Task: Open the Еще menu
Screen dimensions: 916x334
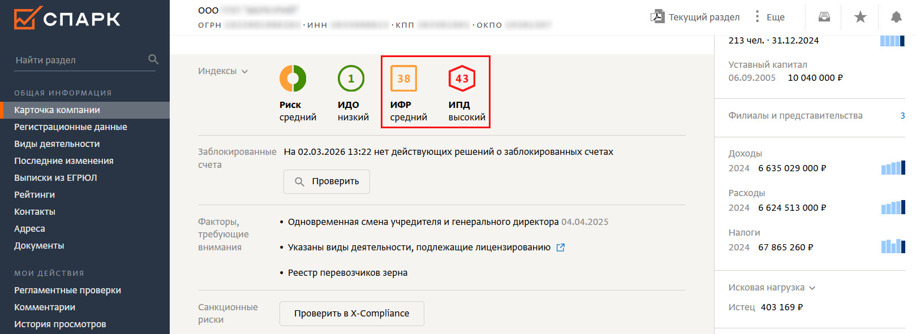Action: (x=770, y=17)
